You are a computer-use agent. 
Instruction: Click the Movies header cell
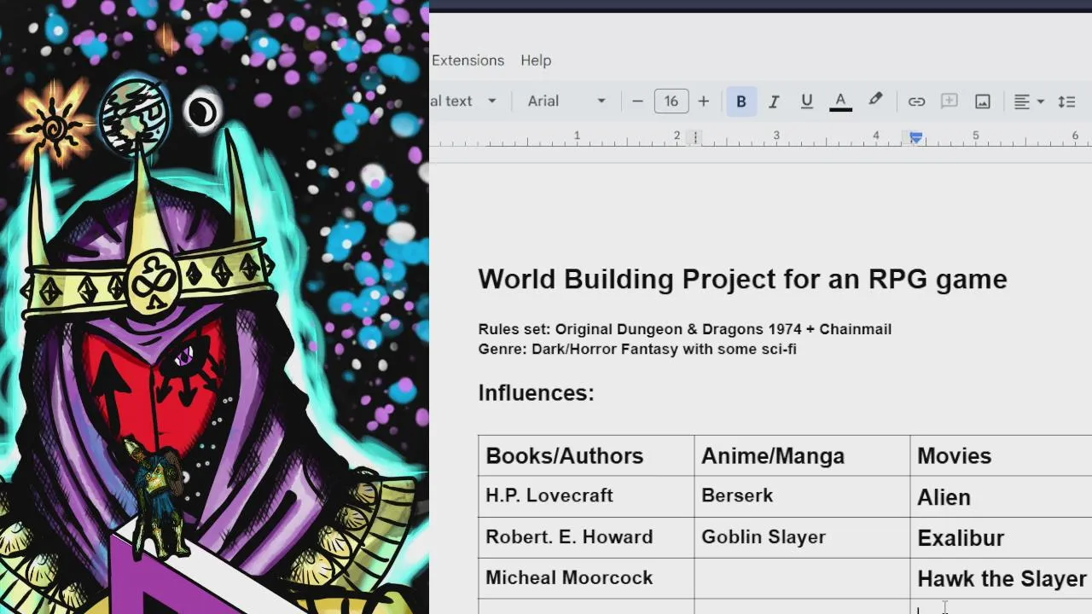tap(1002, 455)
